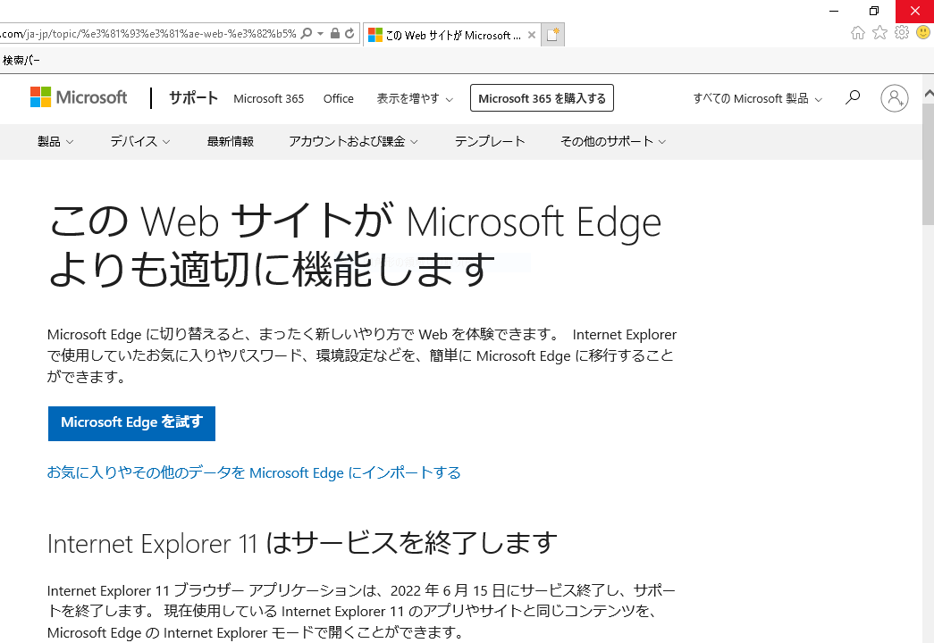Expand アカウントおよび課金 menu
This screenshot has width=934, height=643.
click(353, 142)
